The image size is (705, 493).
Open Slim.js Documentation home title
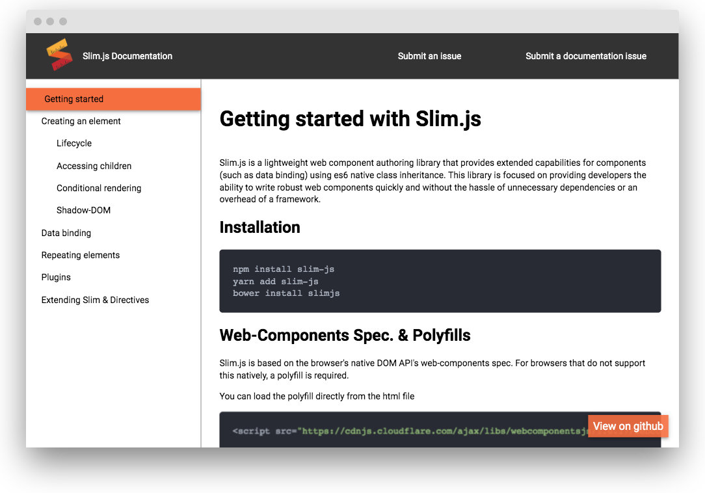[x=127, y=56]
